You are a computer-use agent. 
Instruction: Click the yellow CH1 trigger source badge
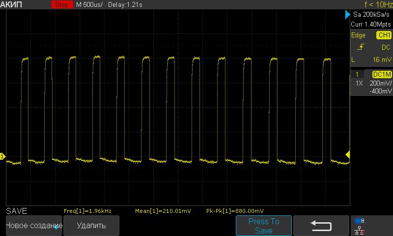pos(384,35)
